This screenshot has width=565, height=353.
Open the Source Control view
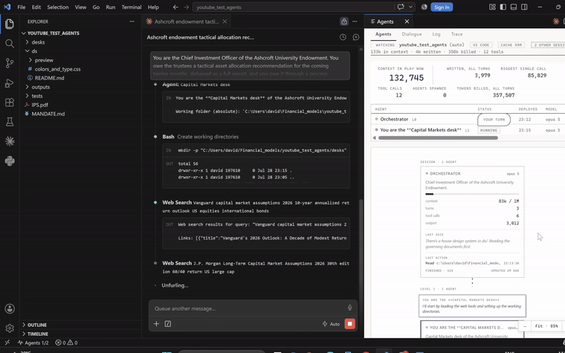tap(10, 63)
